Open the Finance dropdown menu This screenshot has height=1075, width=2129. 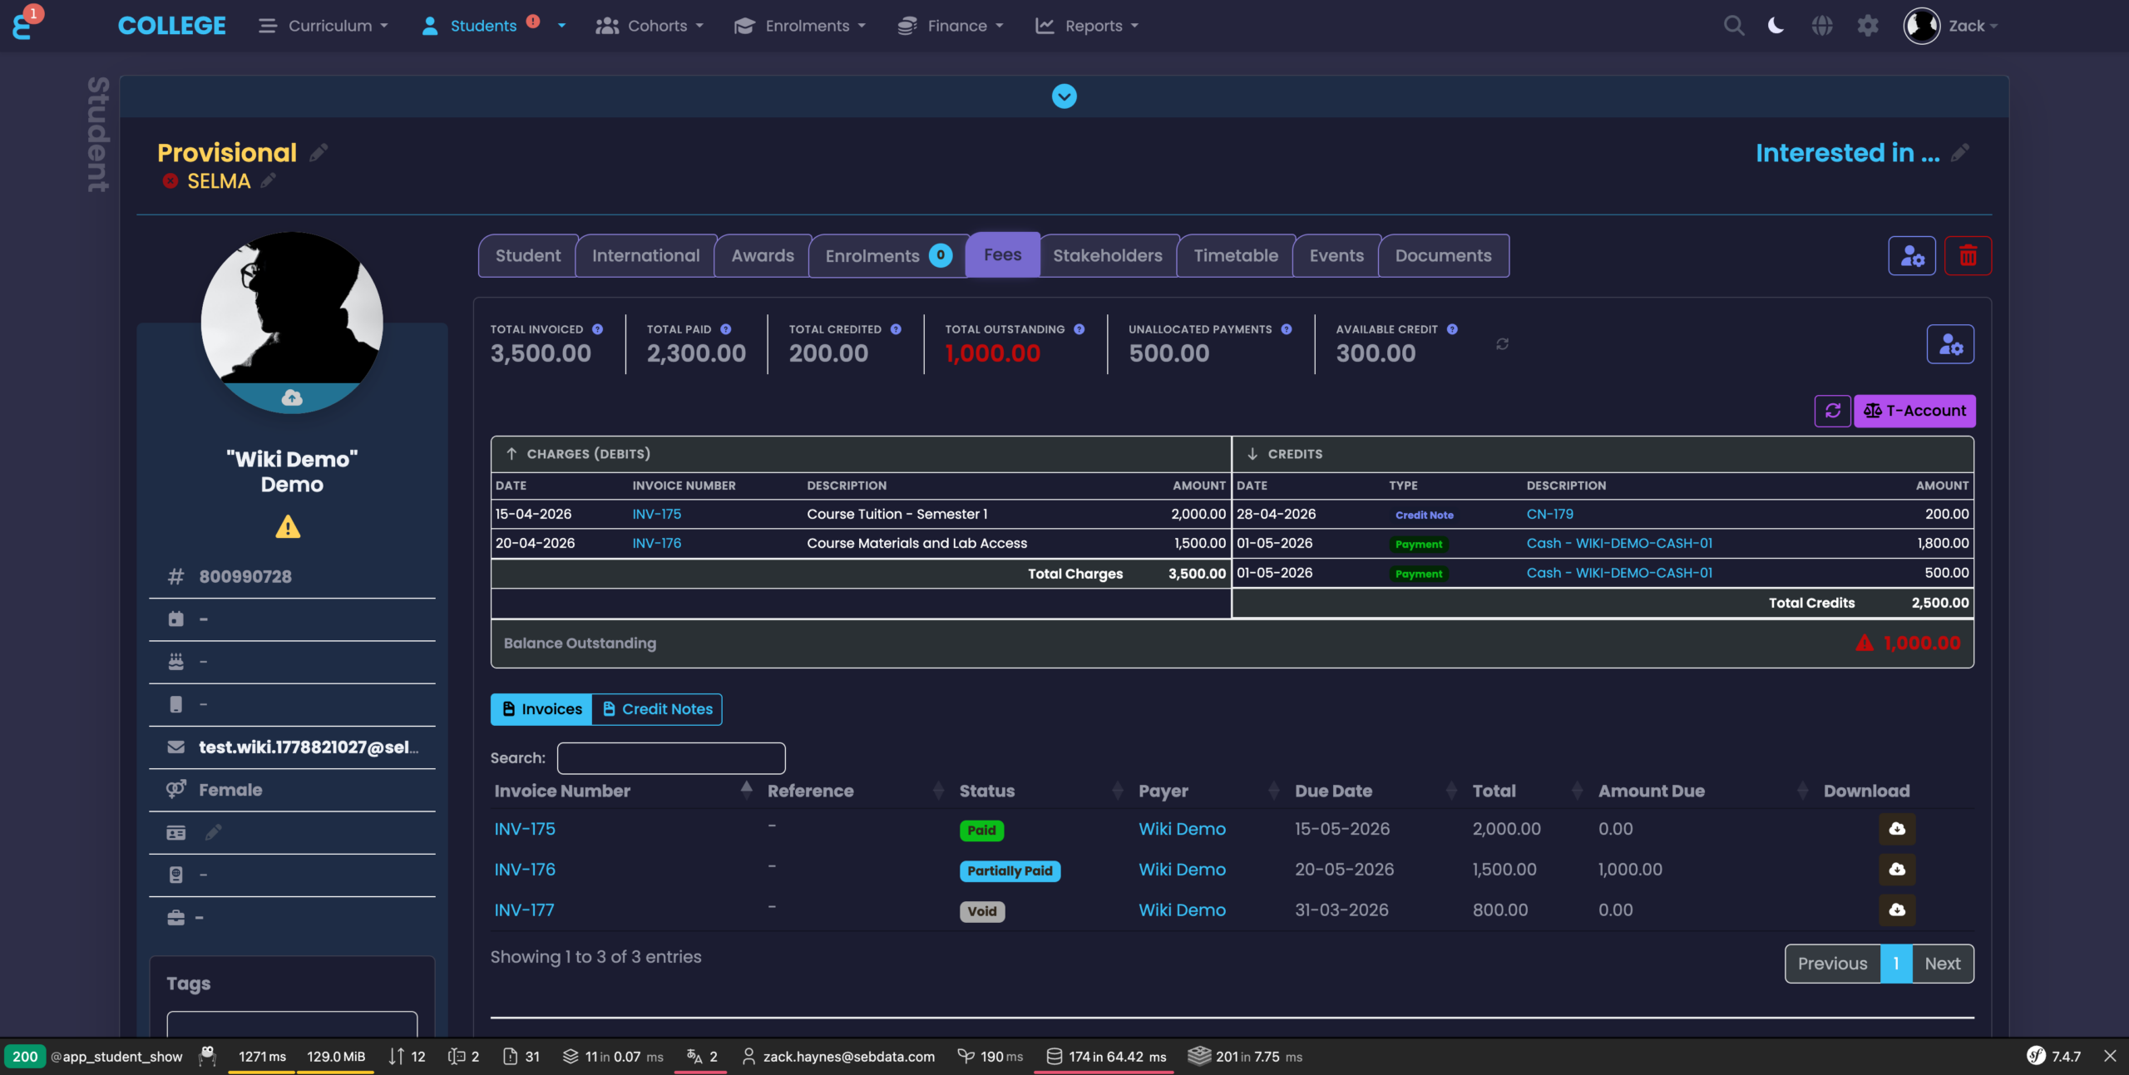click(950, 26)
